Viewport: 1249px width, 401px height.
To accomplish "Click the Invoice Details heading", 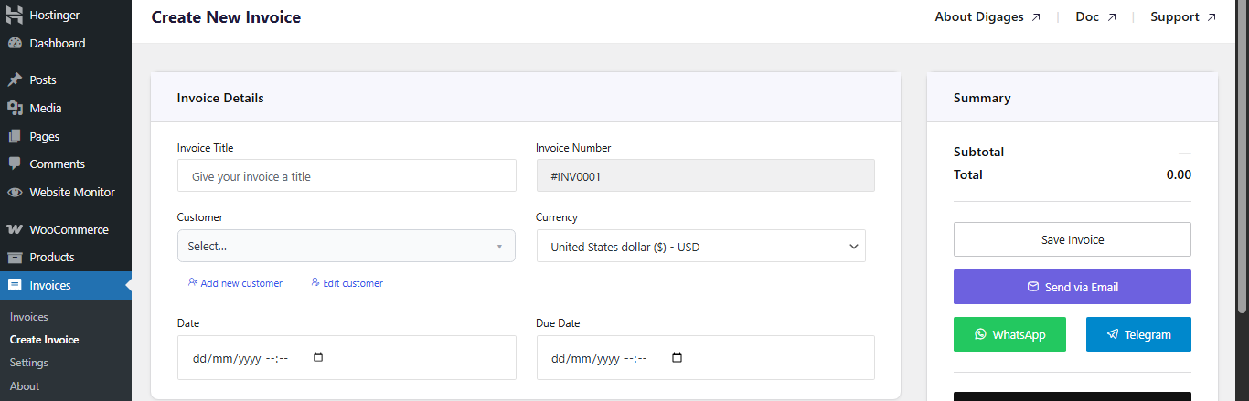I will tap(220, 98).
